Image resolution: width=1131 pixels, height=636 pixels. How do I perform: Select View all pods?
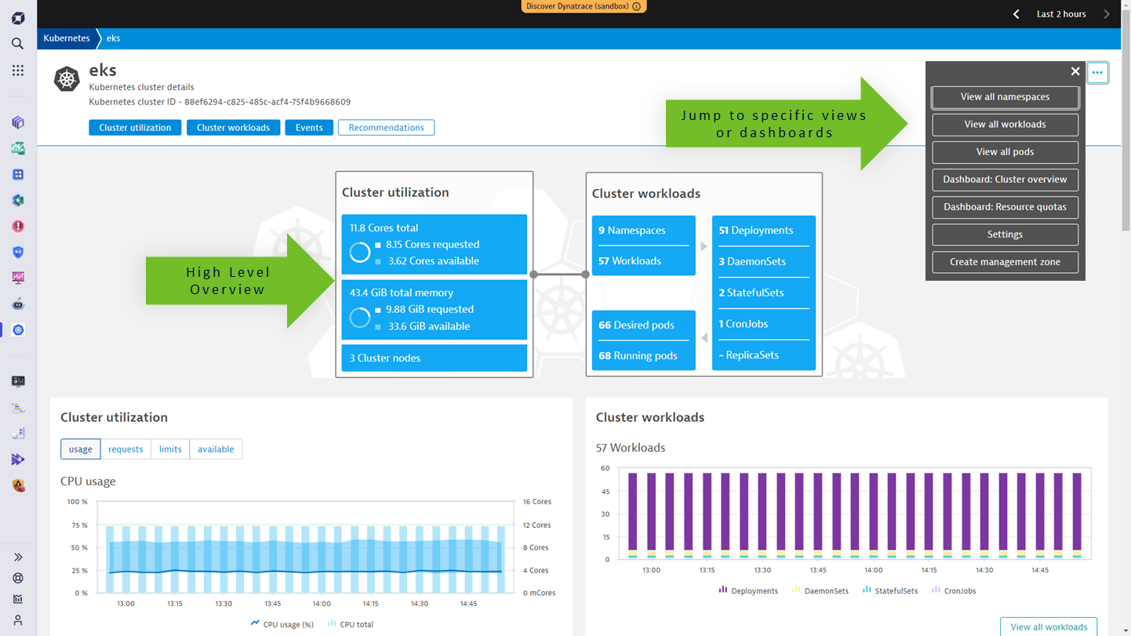click(x=1005, y=152)
